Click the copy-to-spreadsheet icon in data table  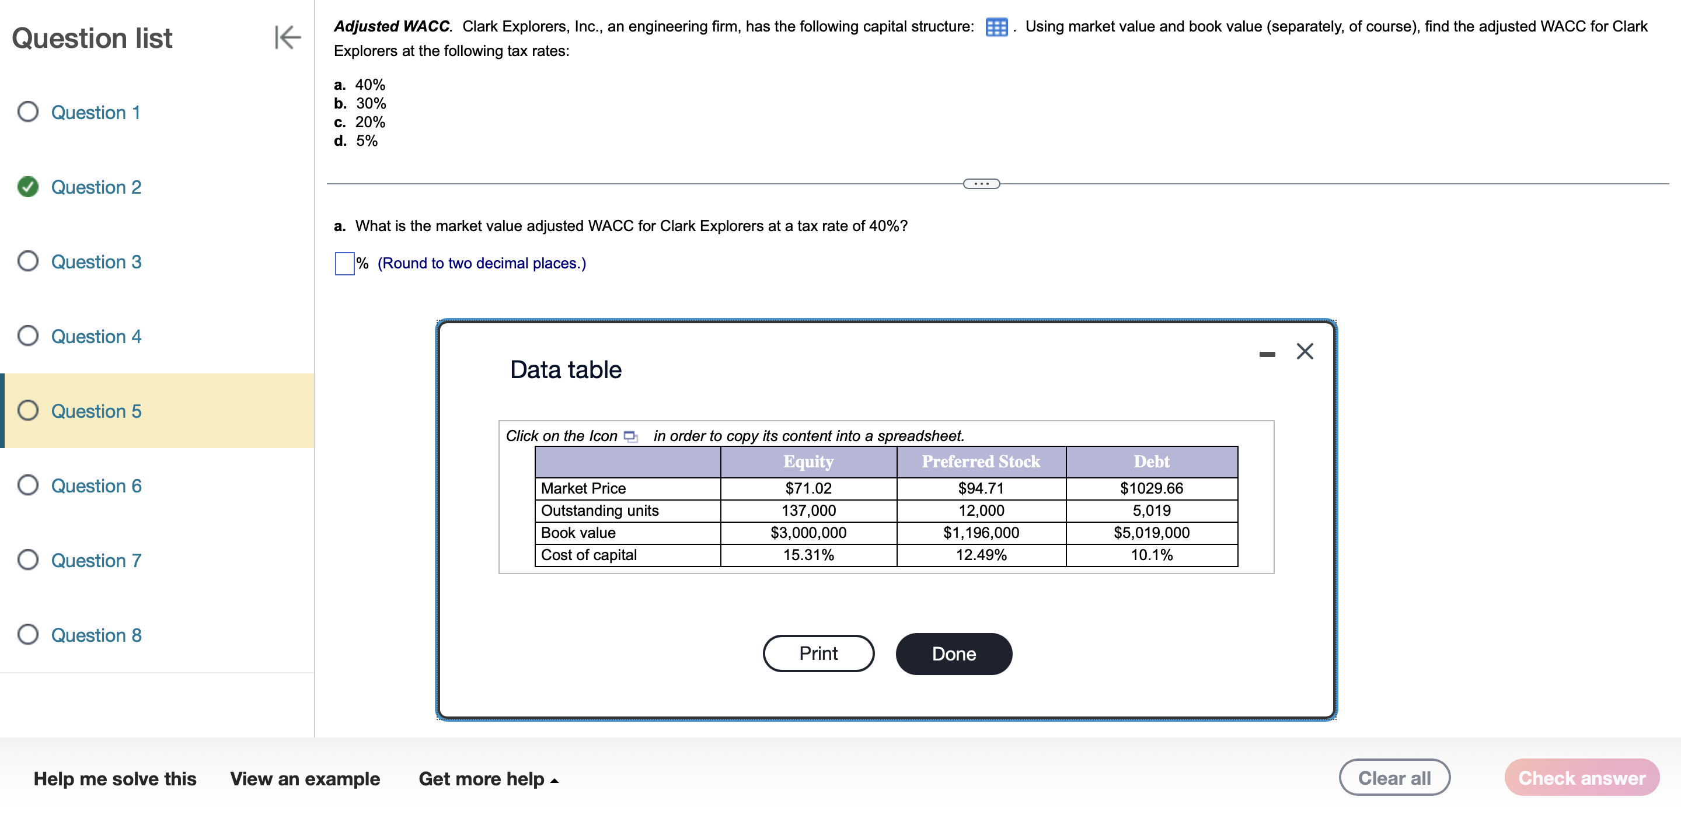pos(630,436)
